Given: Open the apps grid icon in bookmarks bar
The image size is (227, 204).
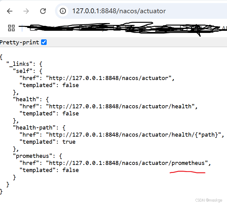Looking at the screenshot, I should (11, 28).
